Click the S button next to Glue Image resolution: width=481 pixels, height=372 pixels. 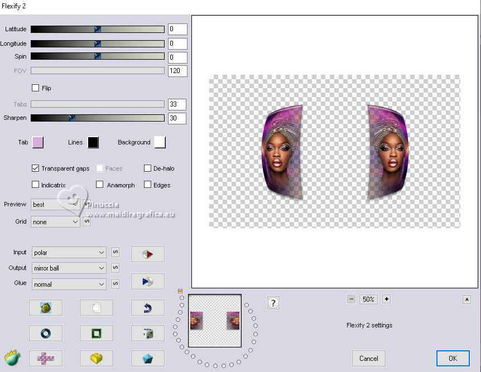[116, 283]
